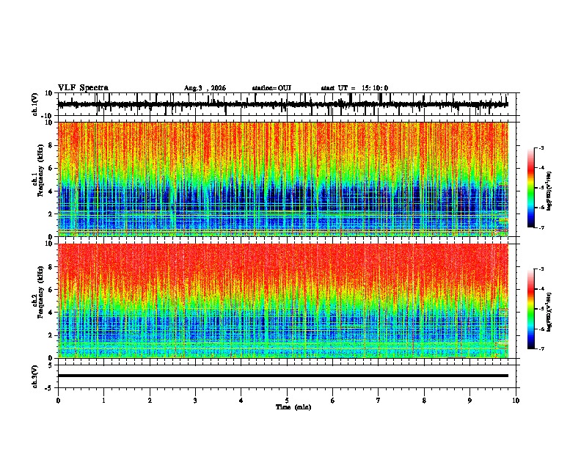Click the "Time (min)" axis label
Screen dimensions: 581x449
[x=293, y=407]
